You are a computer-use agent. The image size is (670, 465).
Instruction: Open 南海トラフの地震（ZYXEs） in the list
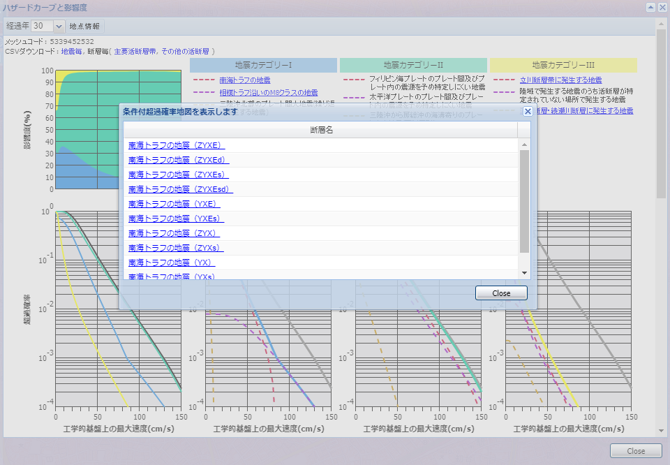179,175
